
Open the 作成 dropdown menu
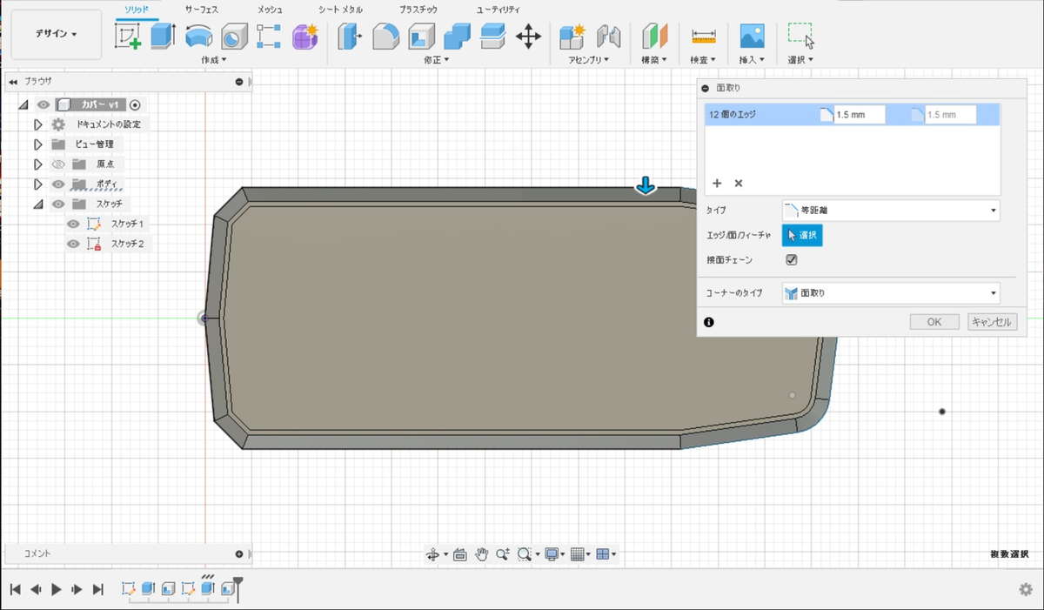point(213,60)
